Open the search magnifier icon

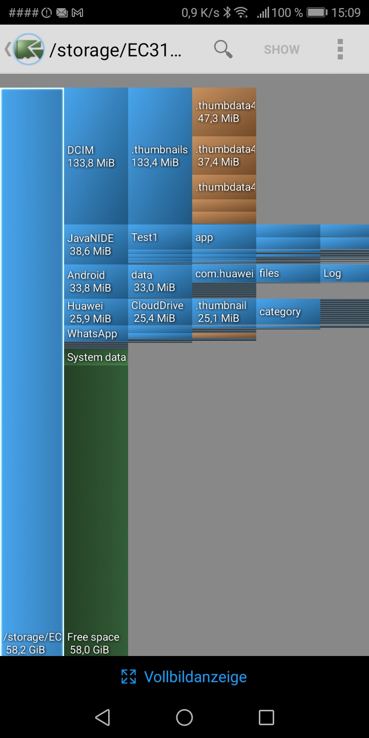point(223,49)
